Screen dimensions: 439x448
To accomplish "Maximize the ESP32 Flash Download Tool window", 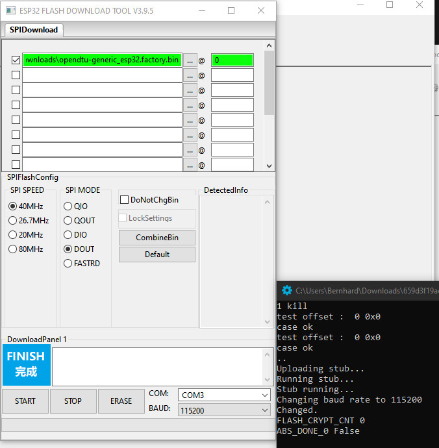I will click(x=231, y=10).
